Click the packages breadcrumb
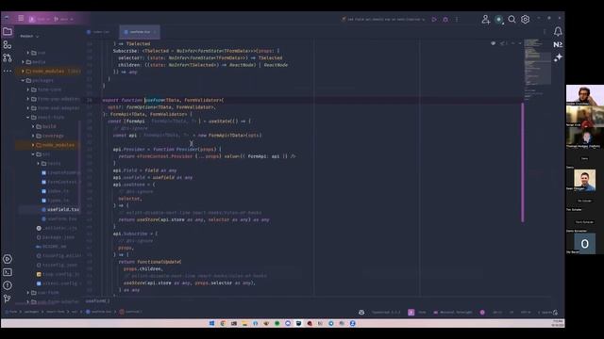 pos(31,312)
